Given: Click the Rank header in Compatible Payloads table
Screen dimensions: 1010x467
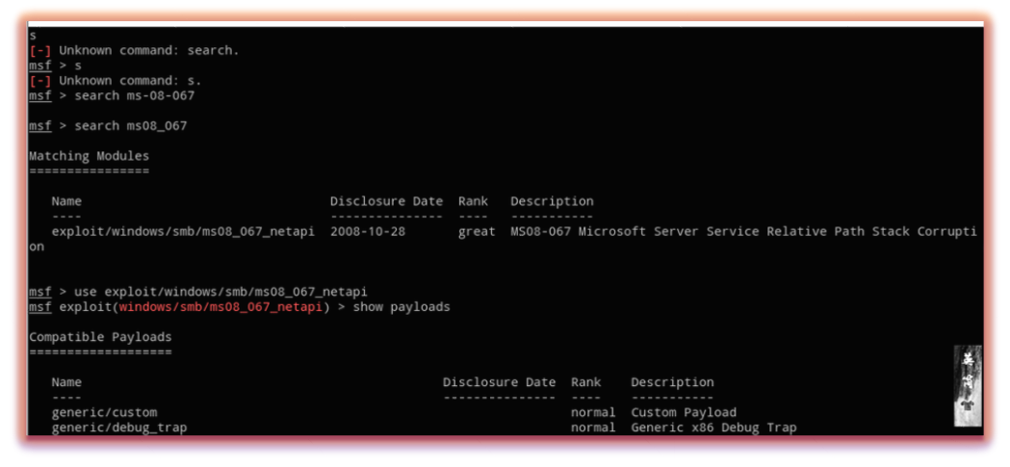Looking at the screenshot, I should 585,382.
